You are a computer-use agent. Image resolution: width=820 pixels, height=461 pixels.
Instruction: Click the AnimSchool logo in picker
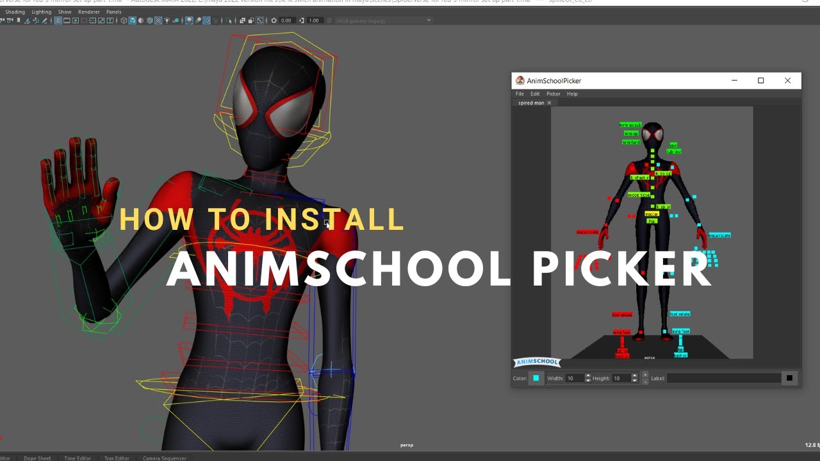(537, 362)
